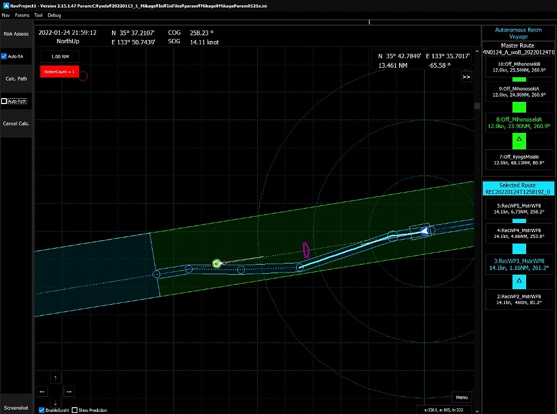
Task: Select waypoint 10:Off_MihonosekiB
Action: point(519,67)
